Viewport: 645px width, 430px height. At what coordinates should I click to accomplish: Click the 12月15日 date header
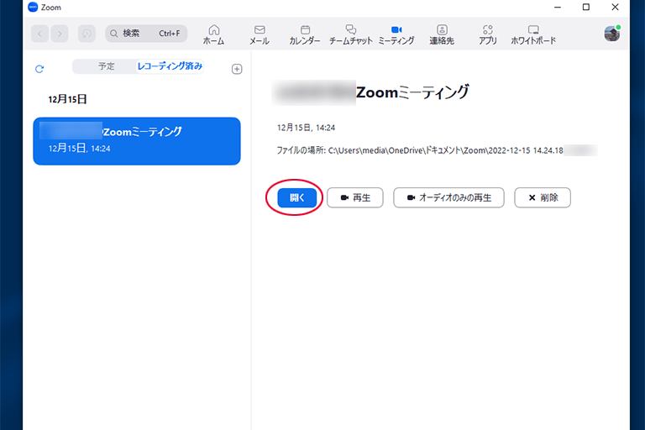(x=67, y=99)
